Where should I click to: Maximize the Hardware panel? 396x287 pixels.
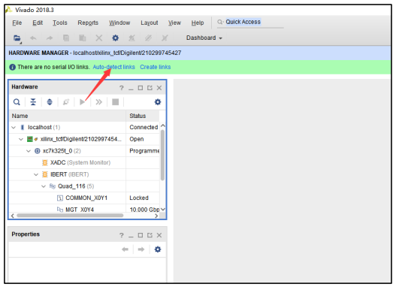[x=141, y=88]
